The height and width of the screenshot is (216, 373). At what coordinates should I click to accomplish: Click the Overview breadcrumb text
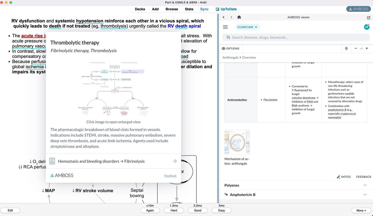point(249,57)
